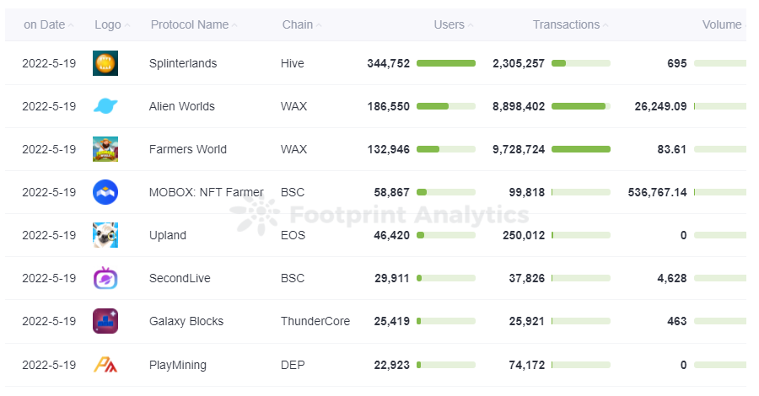
Task: Click the Splinterlands users progress bar
Action: (x=446, y=63)
